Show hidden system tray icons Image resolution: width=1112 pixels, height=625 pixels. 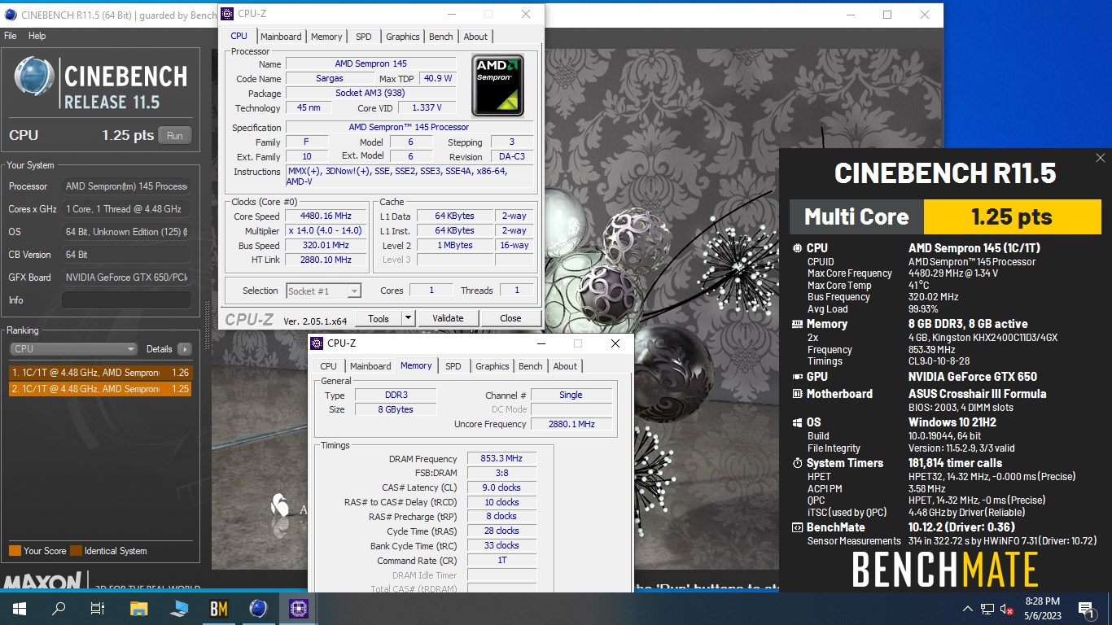pos(968,608)
